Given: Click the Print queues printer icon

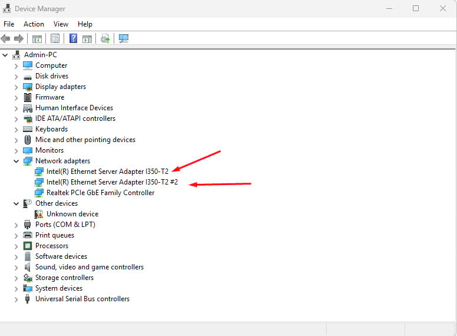Looking at the screenshot, I should tap(28, 235).
